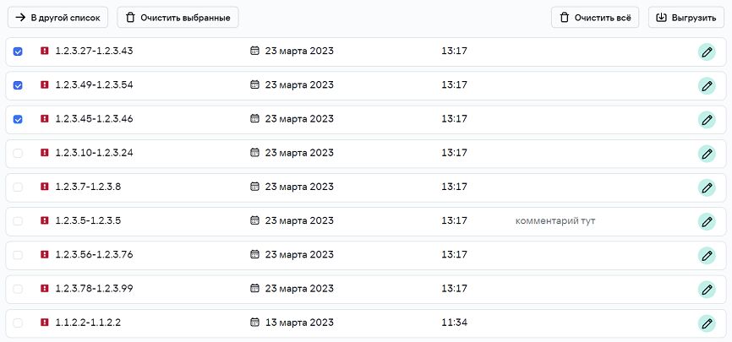Click the "В другой список" button
Screen dimensions: 732x342
pyautogui.click(x=57, y=17)
